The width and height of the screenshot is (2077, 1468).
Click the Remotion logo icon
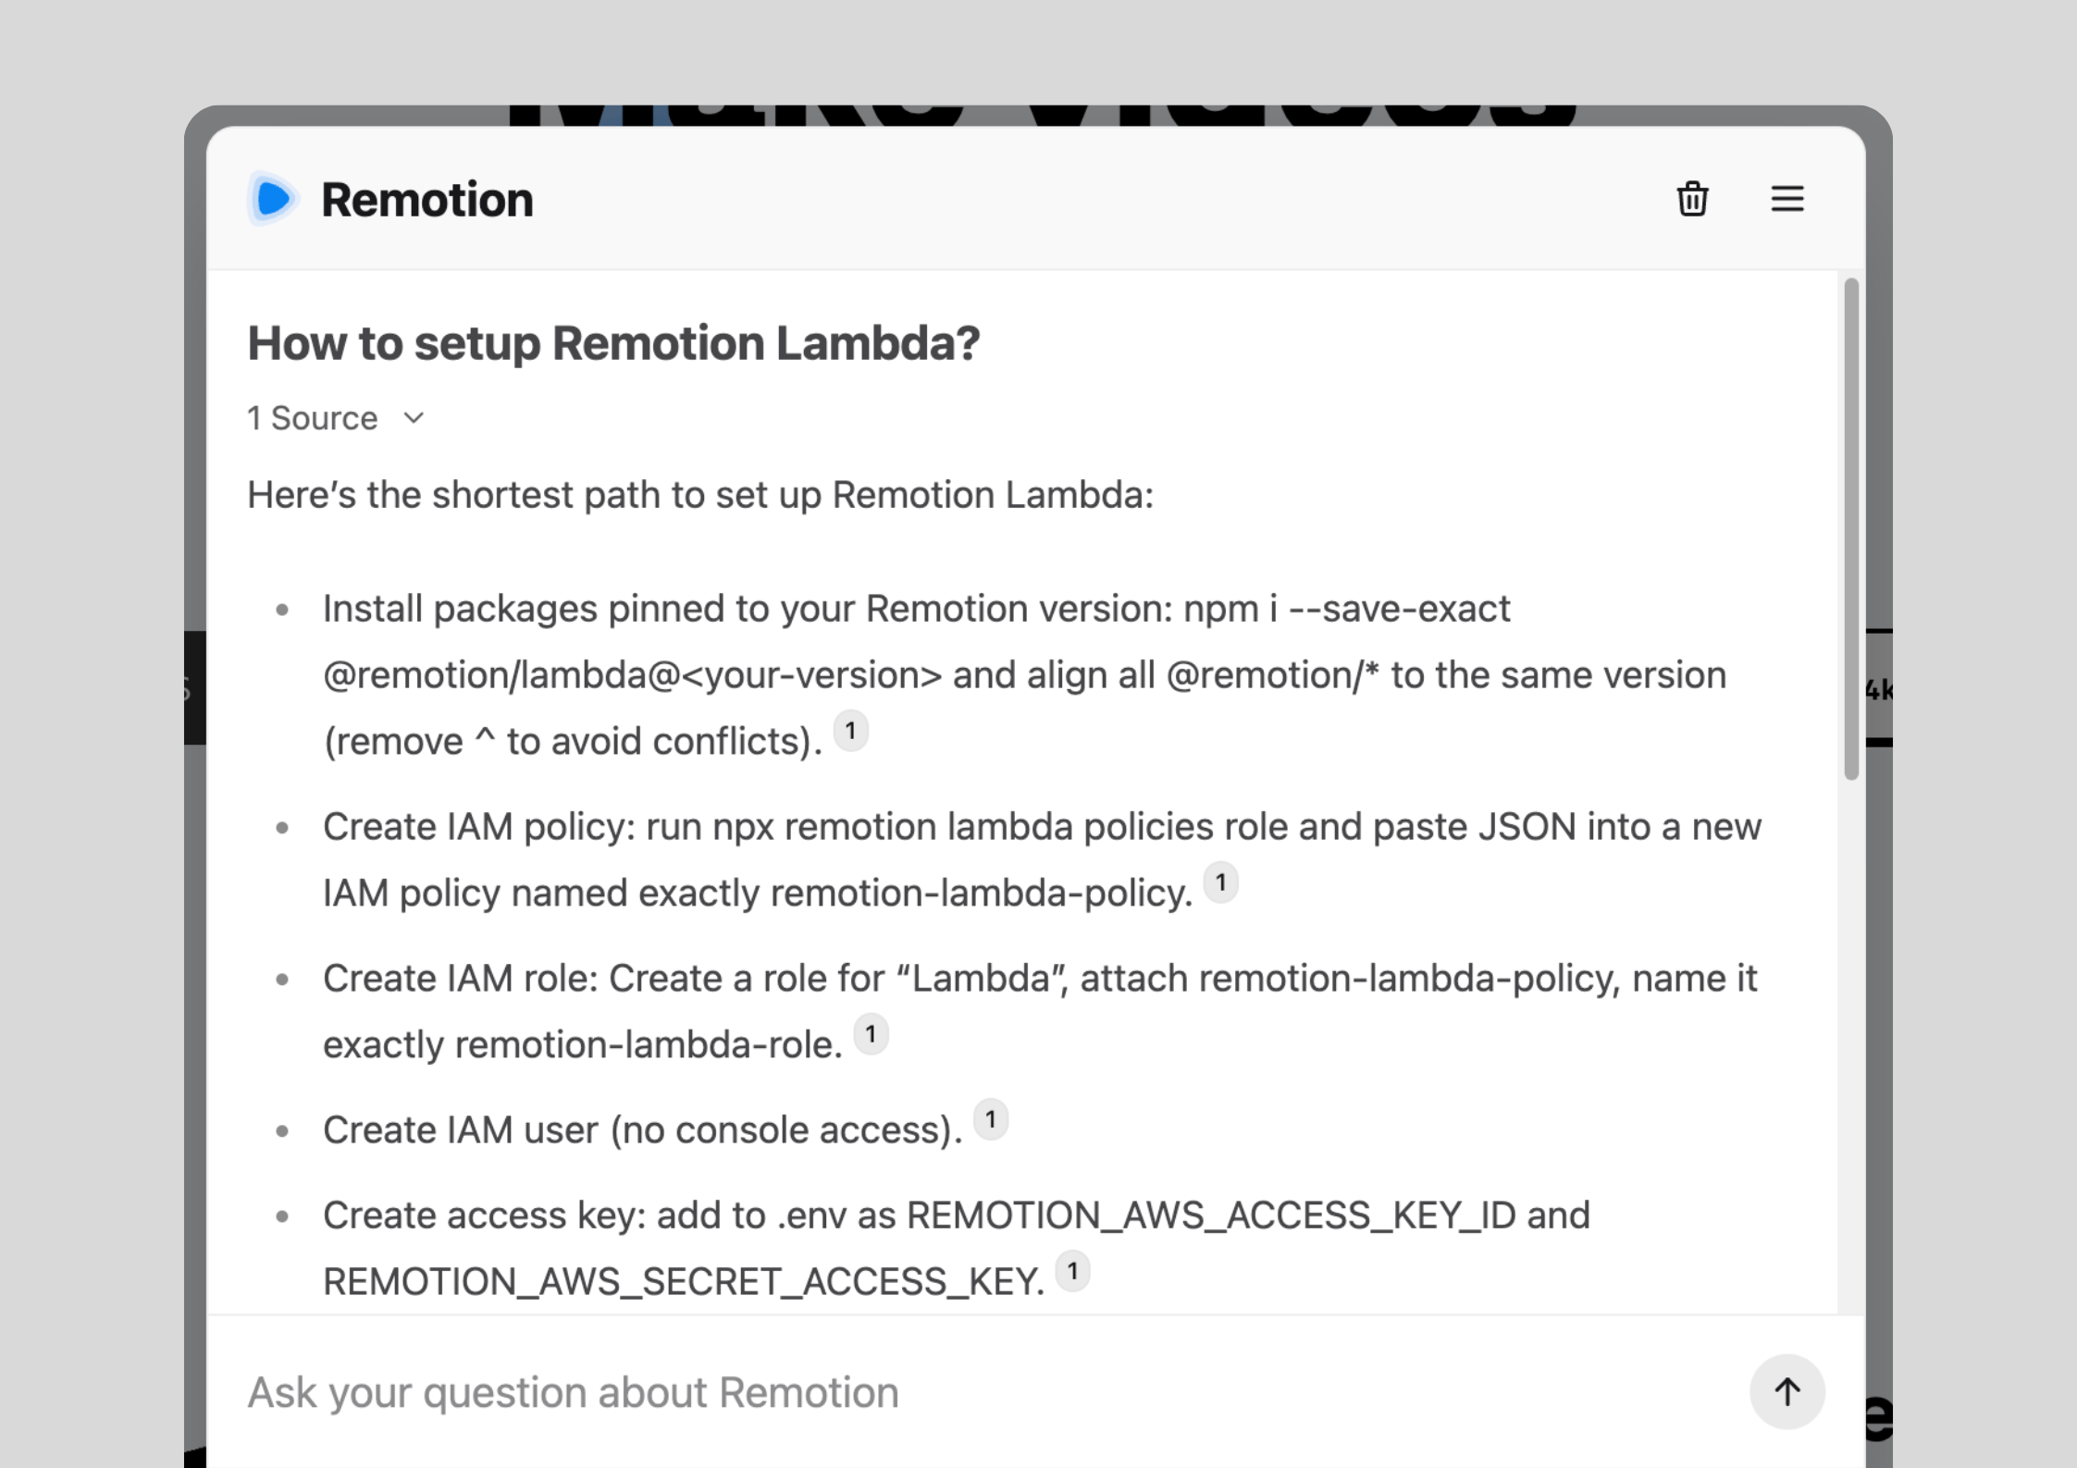272,199
